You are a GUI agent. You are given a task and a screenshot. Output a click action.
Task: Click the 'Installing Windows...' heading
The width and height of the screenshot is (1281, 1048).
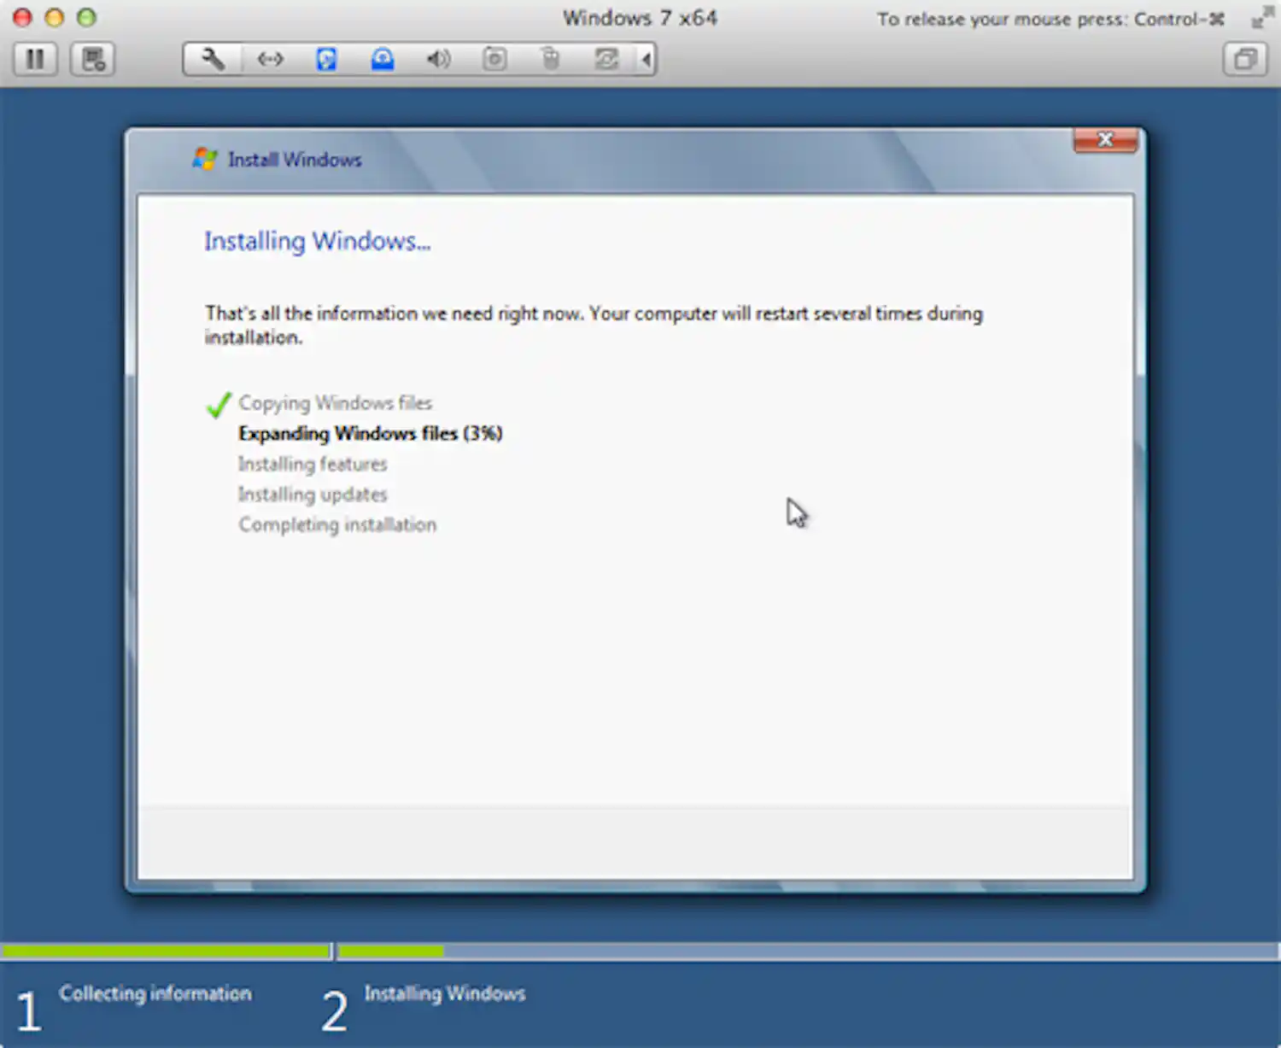pyautogui.click(x=317, y=241)
